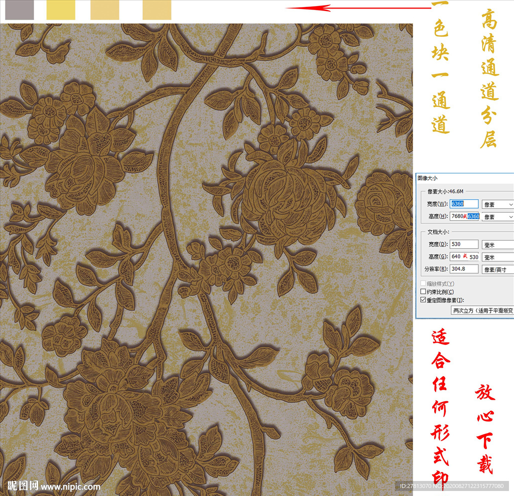This screenshot has height=496, width=514.
Task: Click the 图像大小 dialog title
Action: pos(428,178)
